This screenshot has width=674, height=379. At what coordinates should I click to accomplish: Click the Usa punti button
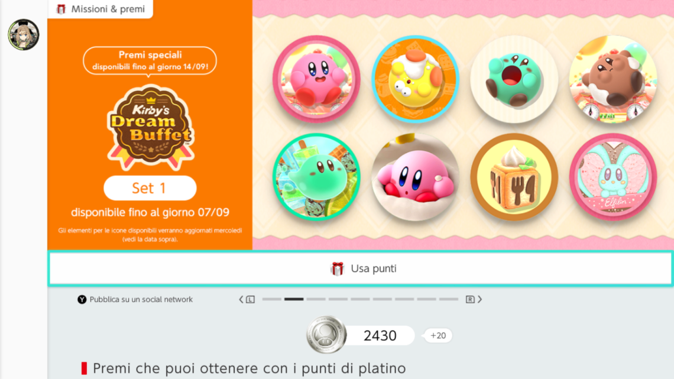tap(360, 268)
